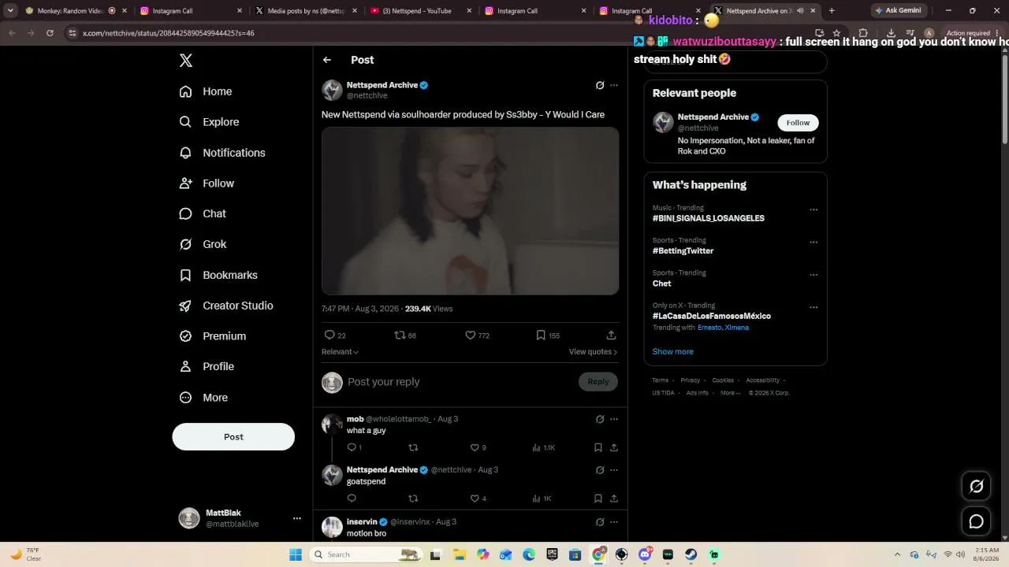Bookmark mob's 'what a guy' comment

tap(598, 447)
